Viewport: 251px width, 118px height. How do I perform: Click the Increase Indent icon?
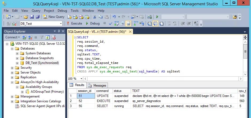pos(189,23)
